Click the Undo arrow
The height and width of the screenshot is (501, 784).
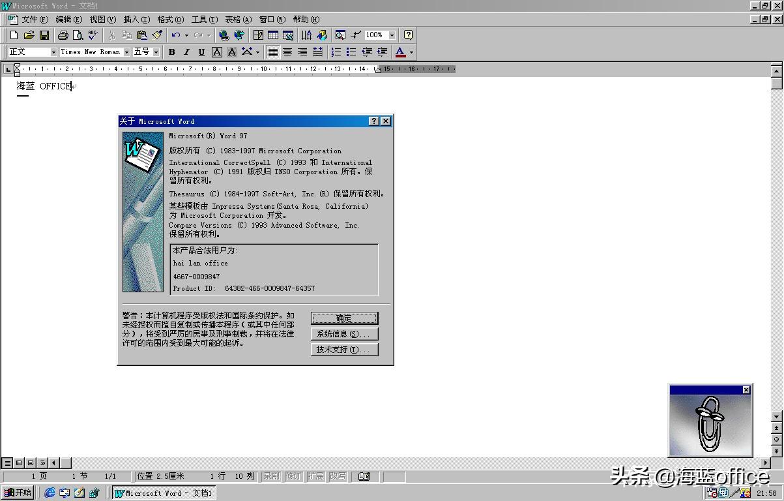[176, 35]
